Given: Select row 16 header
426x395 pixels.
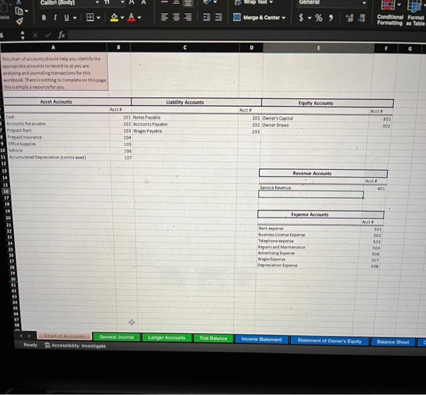Looking at the screenshot, I should [5, 191].
